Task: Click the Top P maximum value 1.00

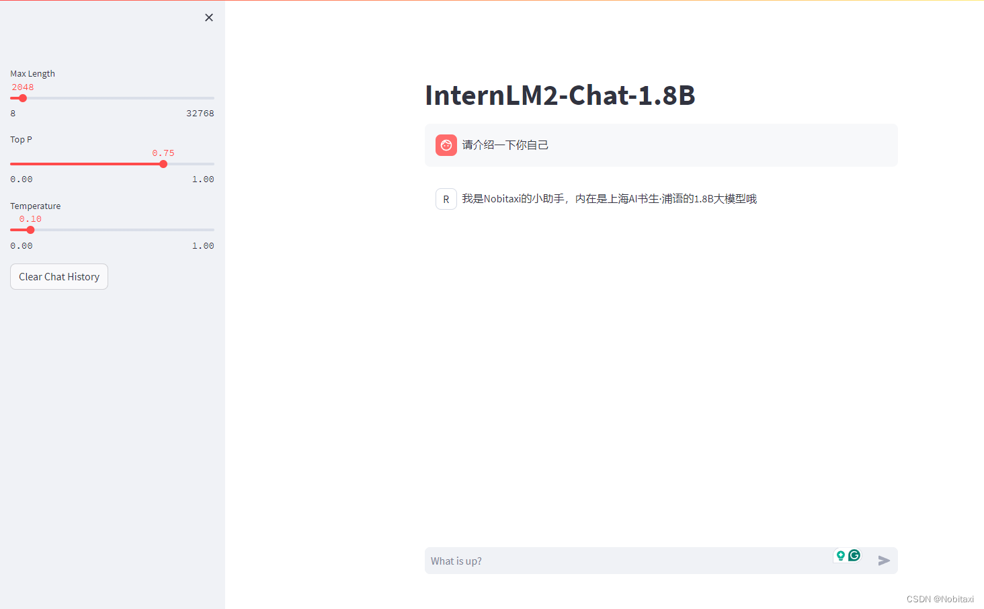Action: click(203, 179)
